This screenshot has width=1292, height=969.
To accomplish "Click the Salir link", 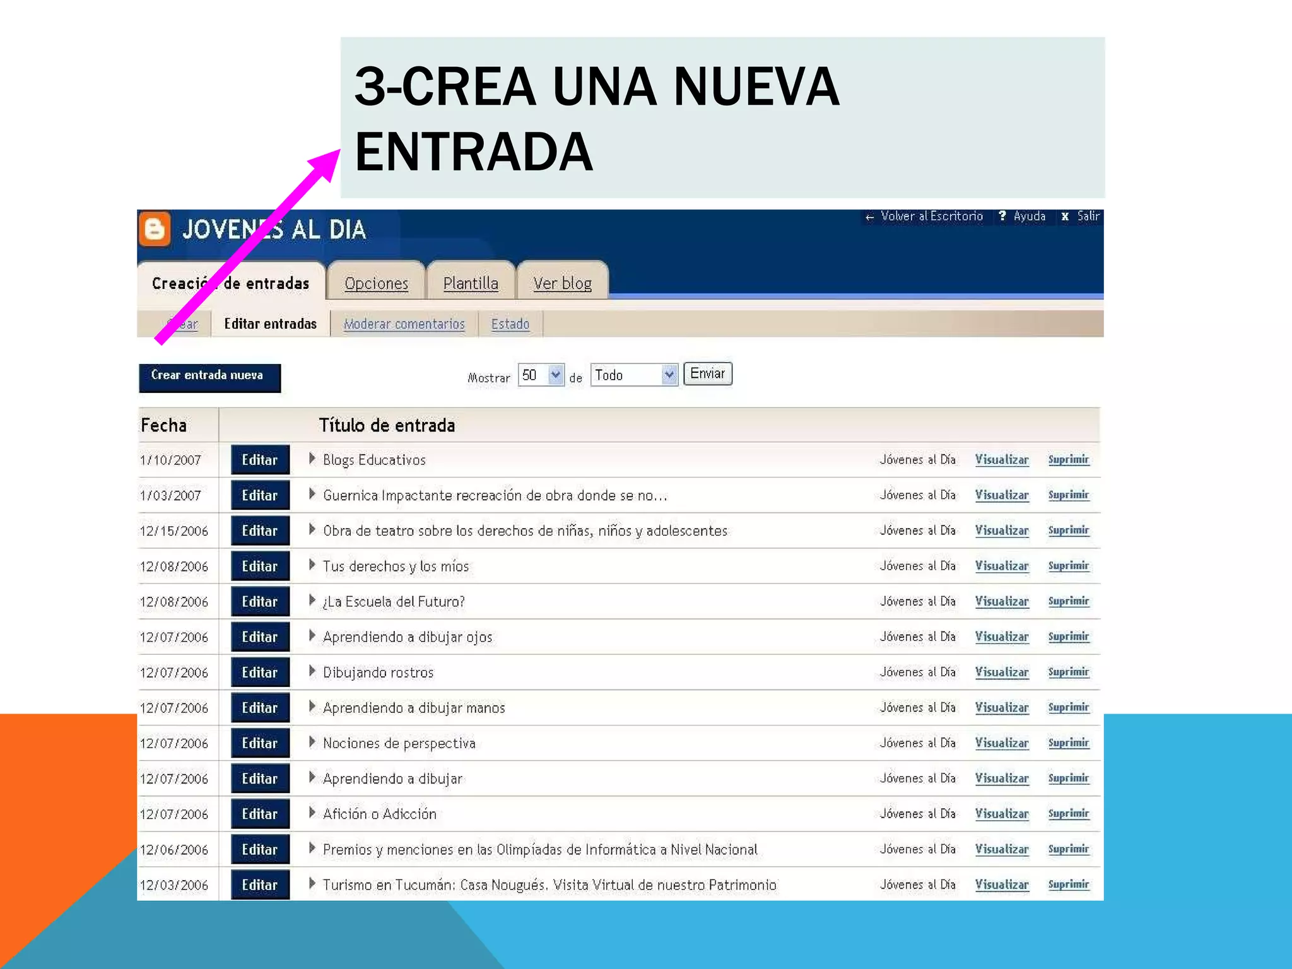I will (x=1088, y=216).
